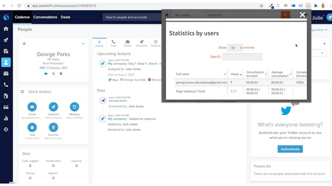The width and height of the screenshot is (332, 186).
Task: Click the Julie profile name at top right
Action: [x=317, y=18]
